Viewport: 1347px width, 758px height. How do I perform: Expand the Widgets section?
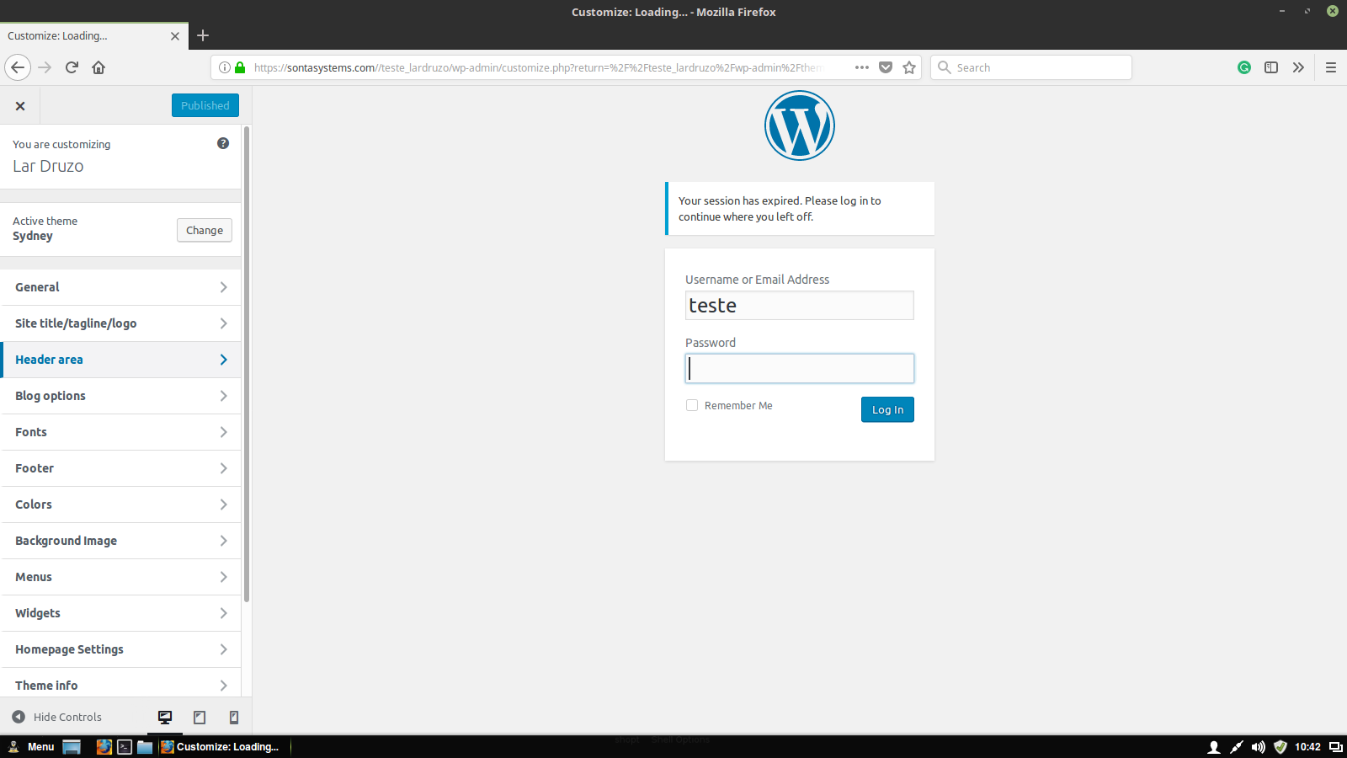coord(120,613)
